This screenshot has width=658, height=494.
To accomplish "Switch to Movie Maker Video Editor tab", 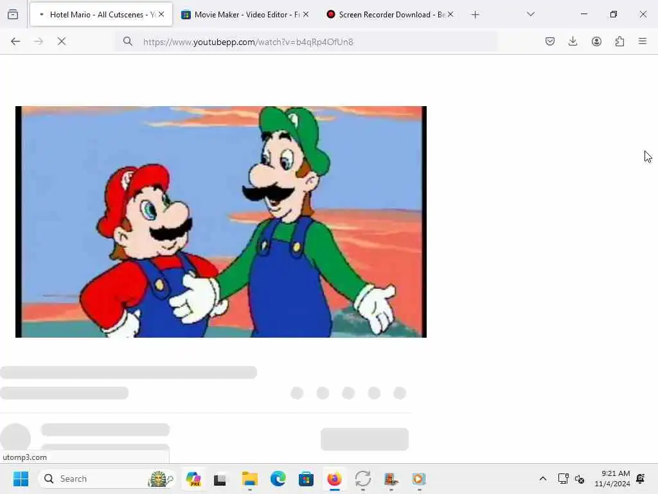I will point(245,14).
